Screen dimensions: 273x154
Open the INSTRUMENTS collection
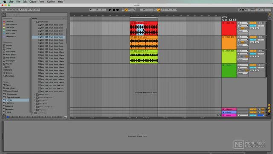pyautogui.click(x=12, y=24)
